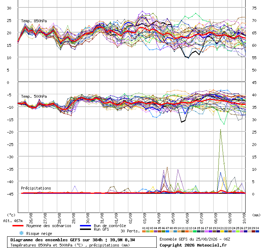263x248 pixels.
Task: Select perturbation 18 violet swatch
Action: 210,231
